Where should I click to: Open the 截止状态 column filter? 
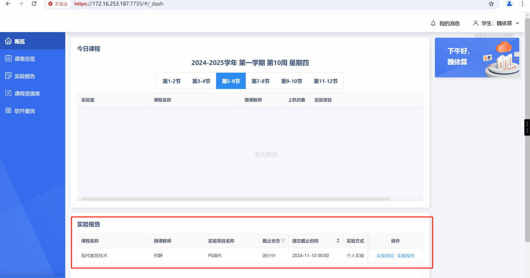(283, 241)
